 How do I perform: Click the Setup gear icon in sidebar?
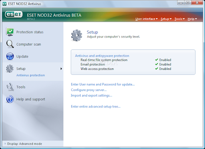click(10, 69)
